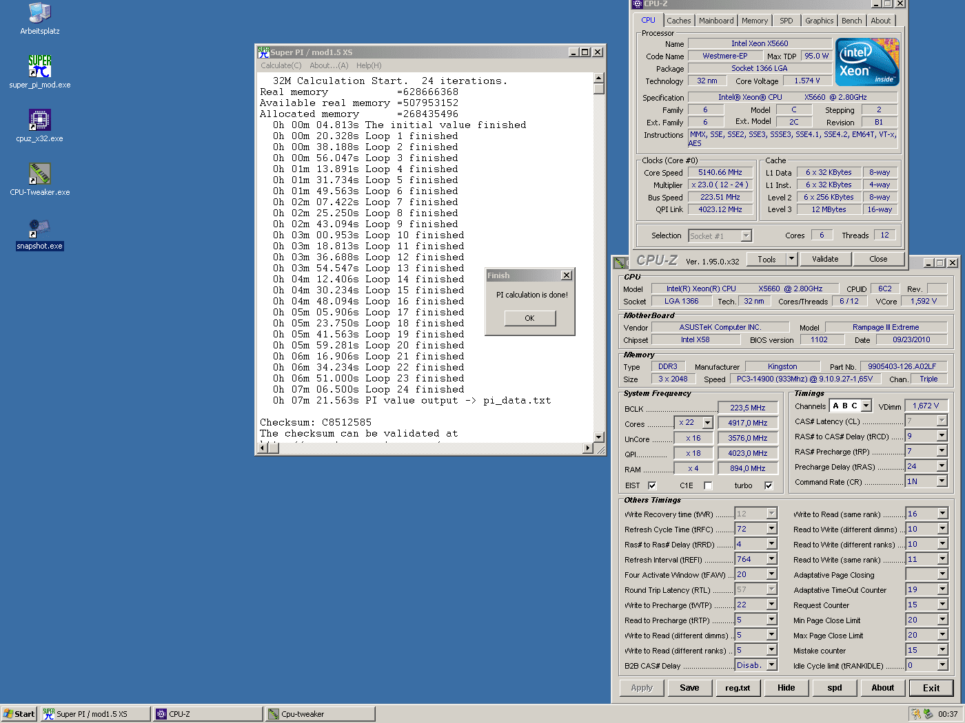Viewport: 965px width, 723px height.
Task: Expand Adaptative TimeOut Counter dropdown
Action: pos(942,589)
